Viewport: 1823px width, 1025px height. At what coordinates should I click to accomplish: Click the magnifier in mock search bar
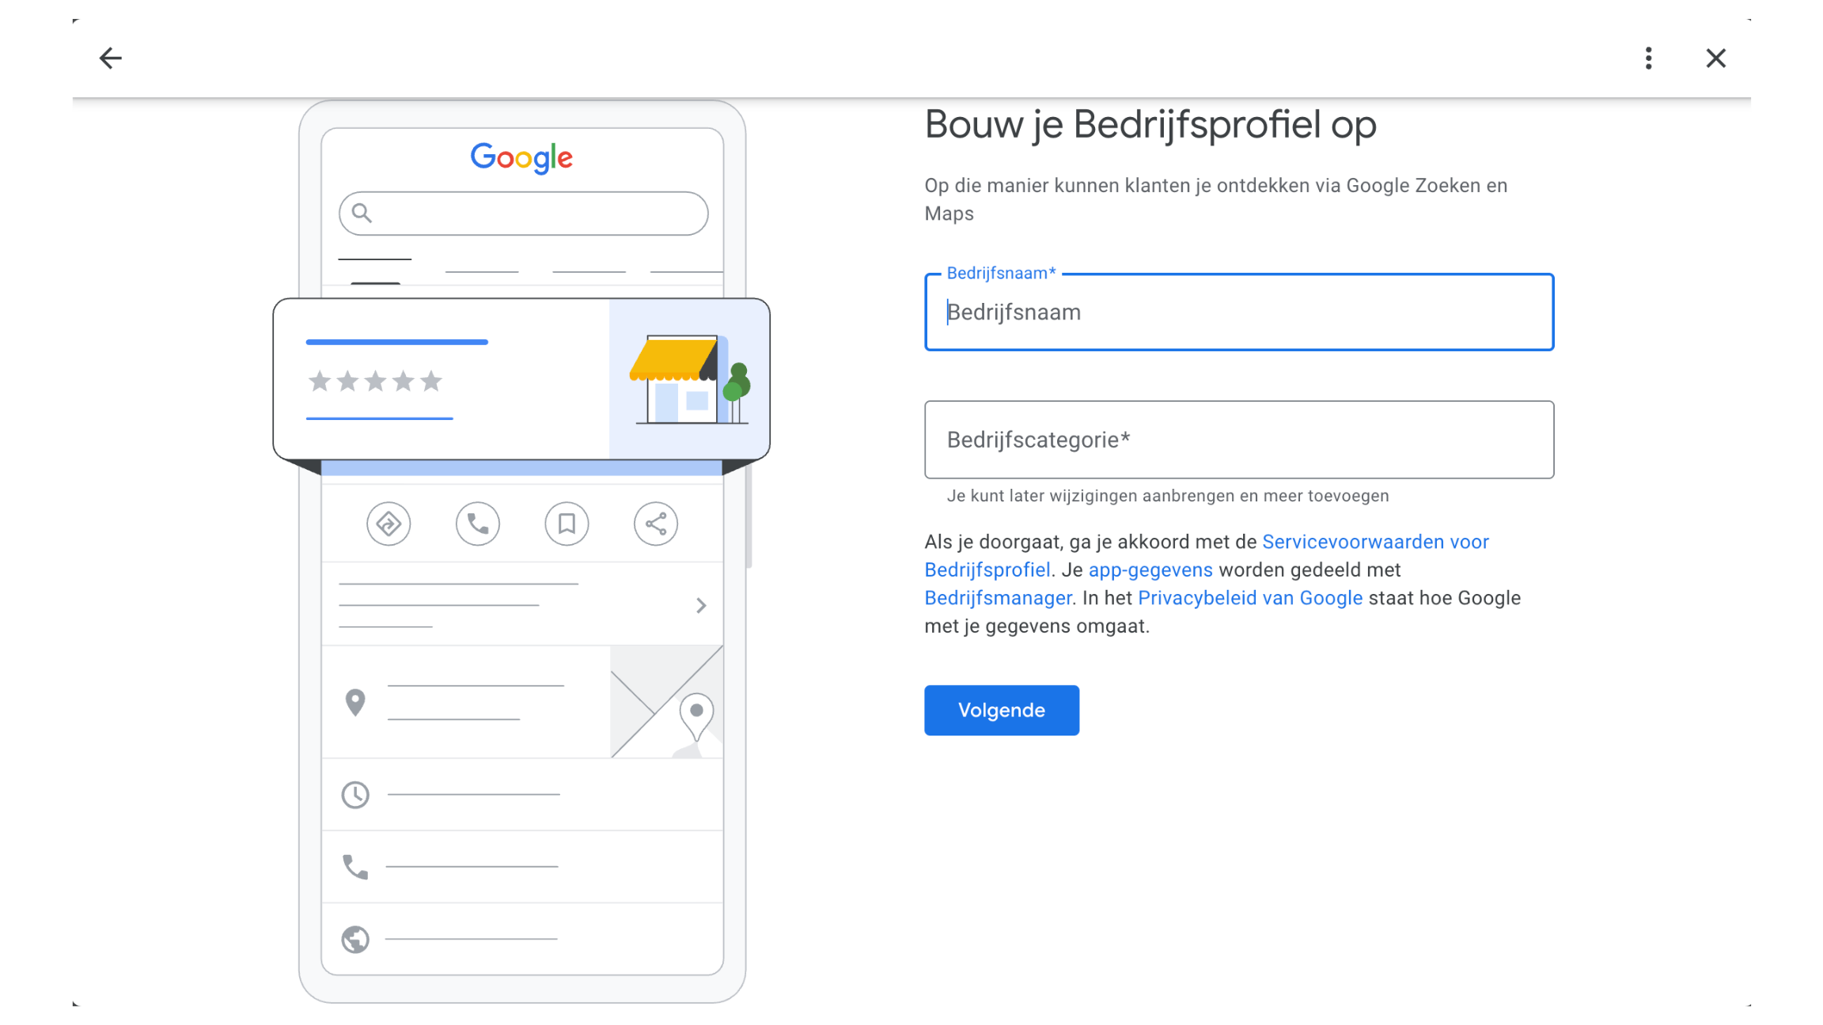pyautogui.click(x=362, y=213)
